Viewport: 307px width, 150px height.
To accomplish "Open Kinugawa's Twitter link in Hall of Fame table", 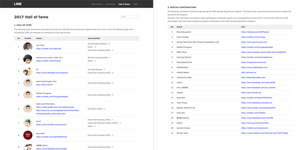I will tap(52, 97).
